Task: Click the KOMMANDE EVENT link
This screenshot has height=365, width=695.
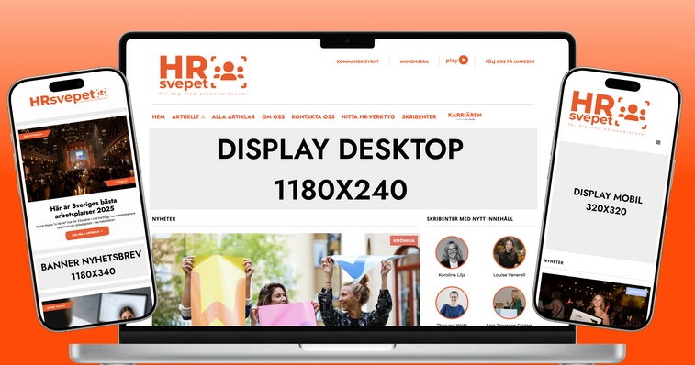Action: pos(358,61)
